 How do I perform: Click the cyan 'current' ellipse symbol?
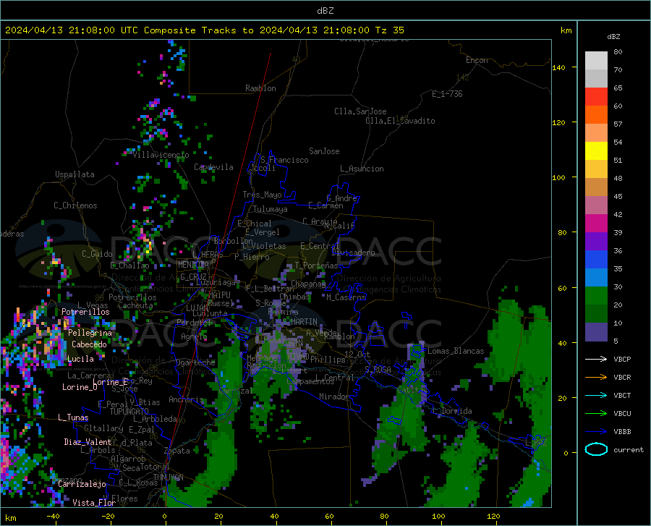tap(596, 449)
